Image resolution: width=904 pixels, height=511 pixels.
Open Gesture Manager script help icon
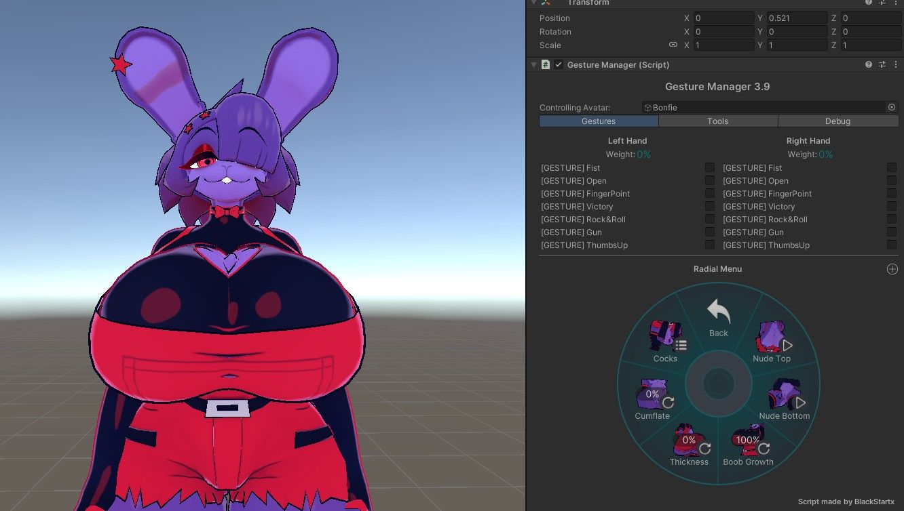tap(869, 64)
